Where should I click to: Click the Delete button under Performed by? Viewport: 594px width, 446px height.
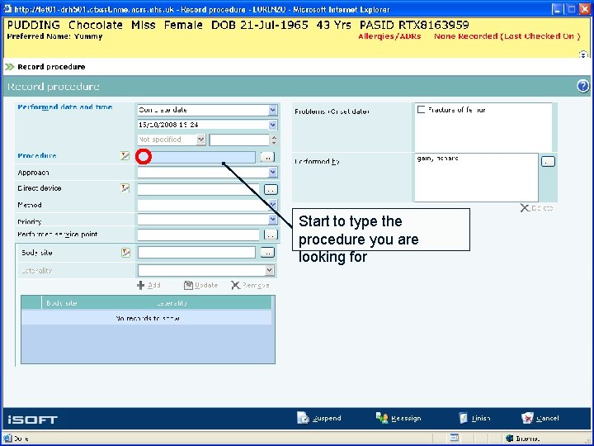tap(536, 208)
